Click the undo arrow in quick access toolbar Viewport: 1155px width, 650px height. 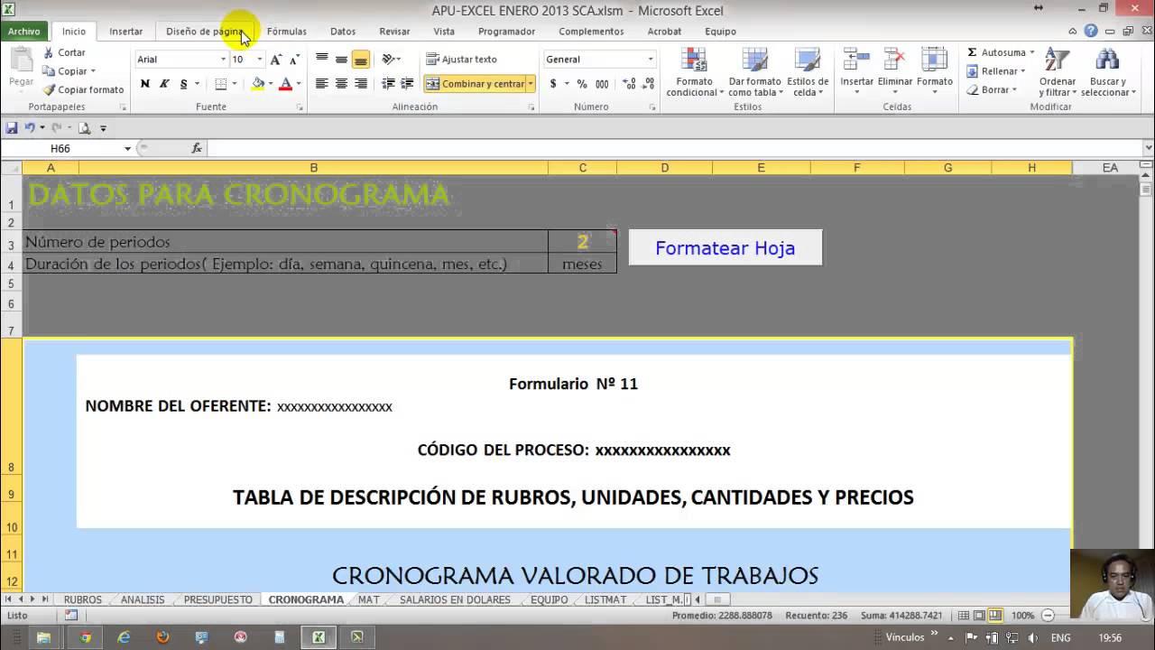click(x=30, y=128)
